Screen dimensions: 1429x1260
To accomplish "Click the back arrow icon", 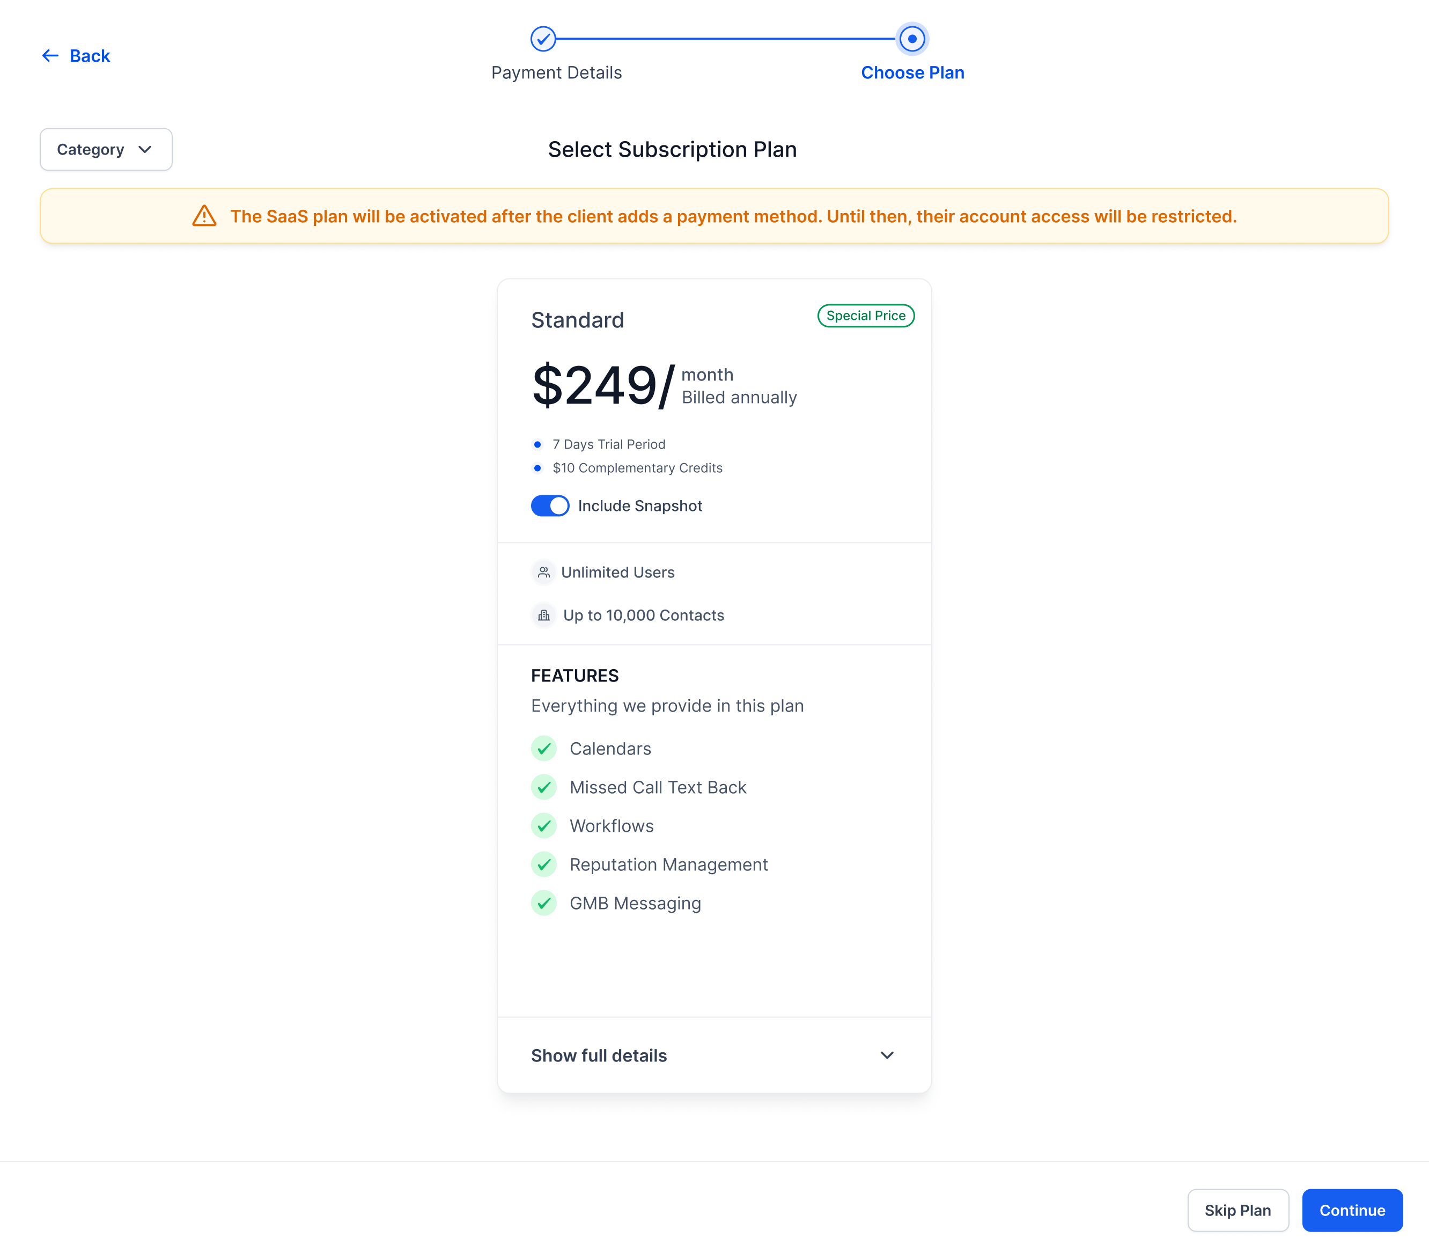I will point(50,56).
